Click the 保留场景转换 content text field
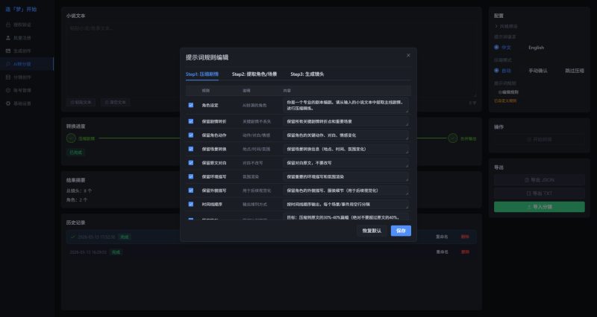 tap(346, 148)
